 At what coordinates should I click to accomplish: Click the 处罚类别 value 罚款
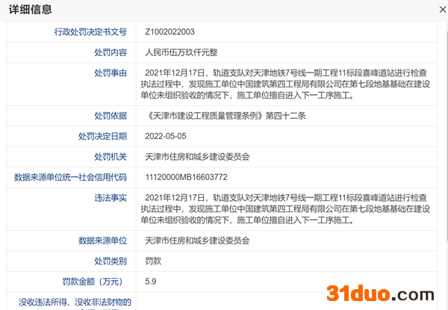pyautogui.click(x=153, y=261)
